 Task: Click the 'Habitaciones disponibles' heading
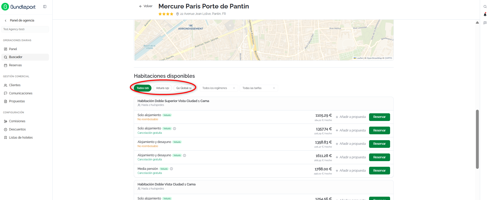pos(164,76)
